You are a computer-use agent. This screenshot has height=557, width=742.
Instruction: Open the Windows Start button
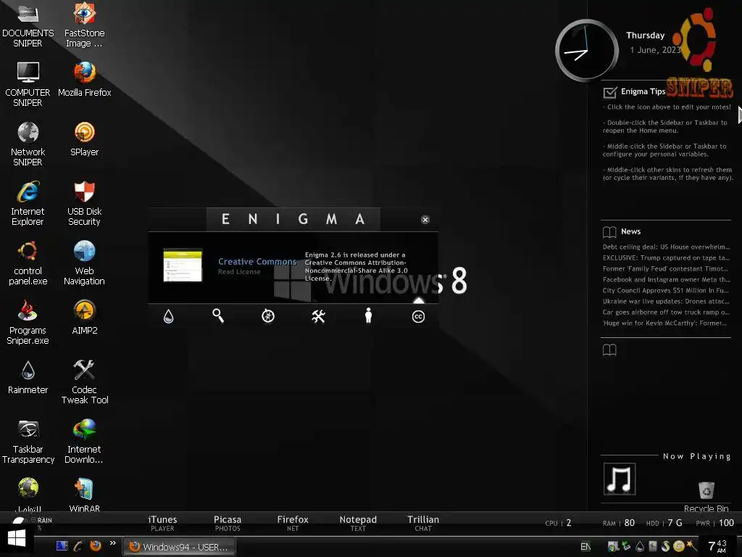[x=17, y=539]
